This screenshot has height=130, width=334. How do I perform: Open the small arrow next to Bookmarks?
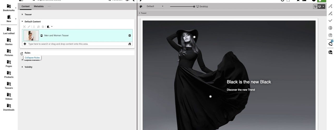coord(16,8)
